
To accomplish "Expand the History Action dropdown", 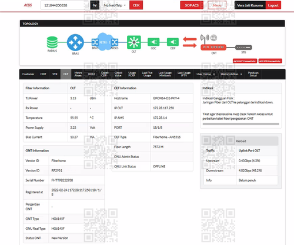I will [x=231, y=74].
